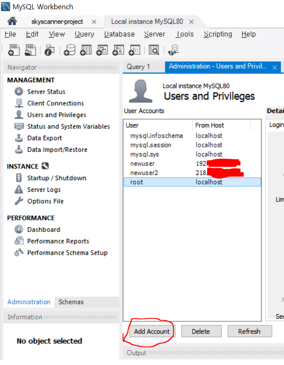The height and width of the screenshot is (365, 284).
Task: Select the root user account row
Action: click(192, 182)
